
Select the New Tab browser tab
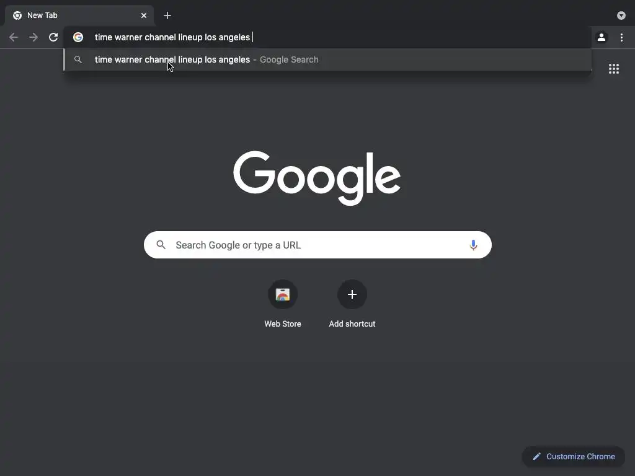[x=79, y=15]
